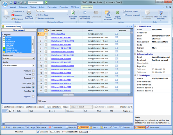Click email envelope icon for Chouteau Marc
The height and width of the screenshot is (135, 173).
[116, 34]
